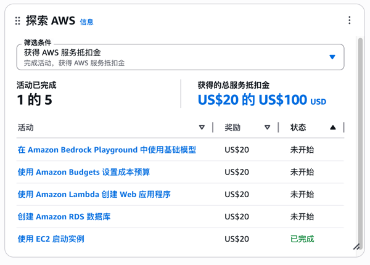Open the 筛选条件 filter dropdown

pyautogui.click(x=179, y=57)
